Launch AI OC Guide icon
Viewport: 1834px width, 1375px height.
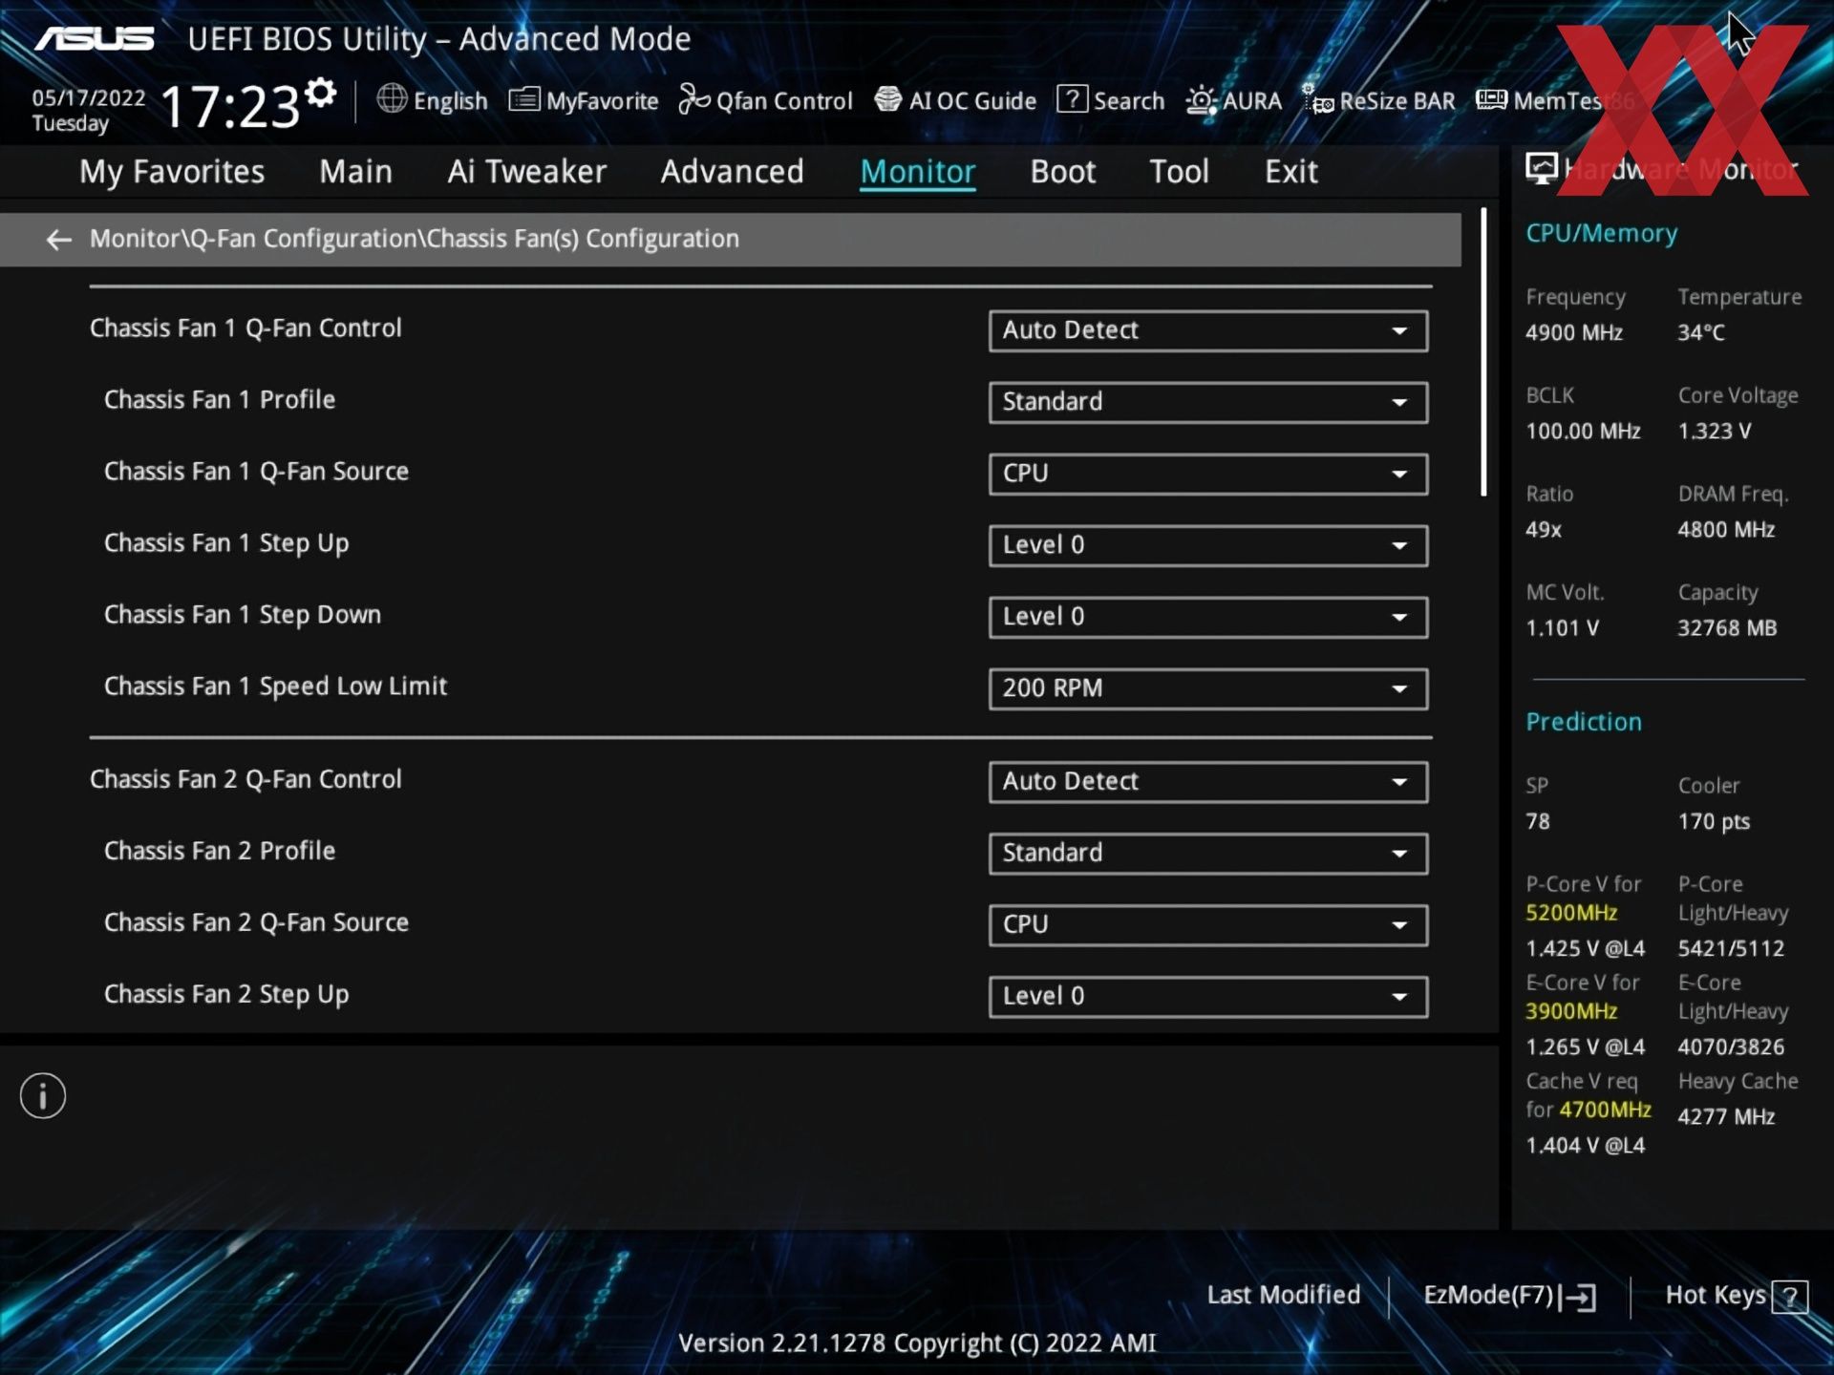[887, 99]
